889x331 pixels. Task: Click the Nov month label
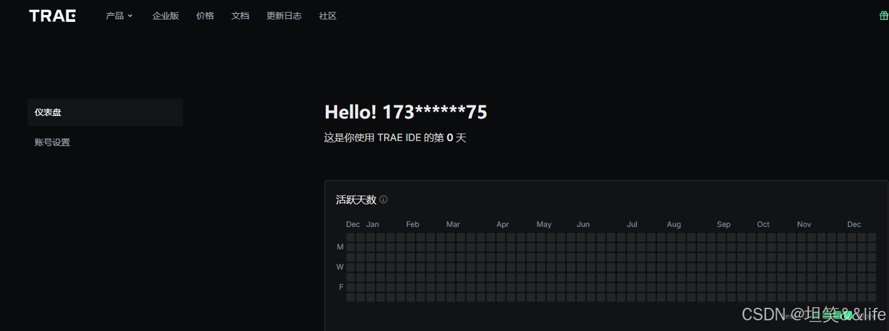(804, 224)
